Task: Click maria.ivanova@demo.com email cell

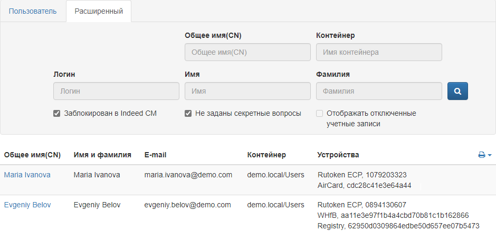Action: coord(188,175)
